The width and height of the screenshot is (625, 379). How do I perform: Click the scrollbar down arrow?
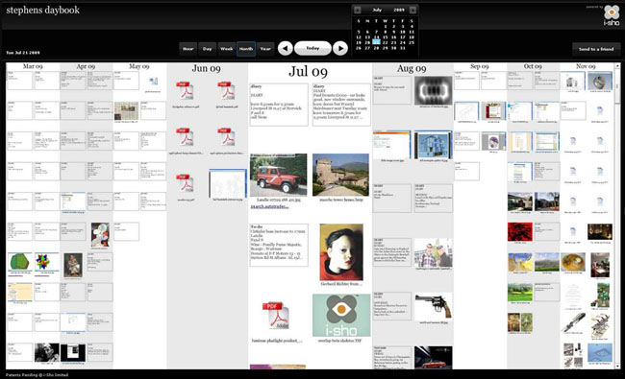617,366
